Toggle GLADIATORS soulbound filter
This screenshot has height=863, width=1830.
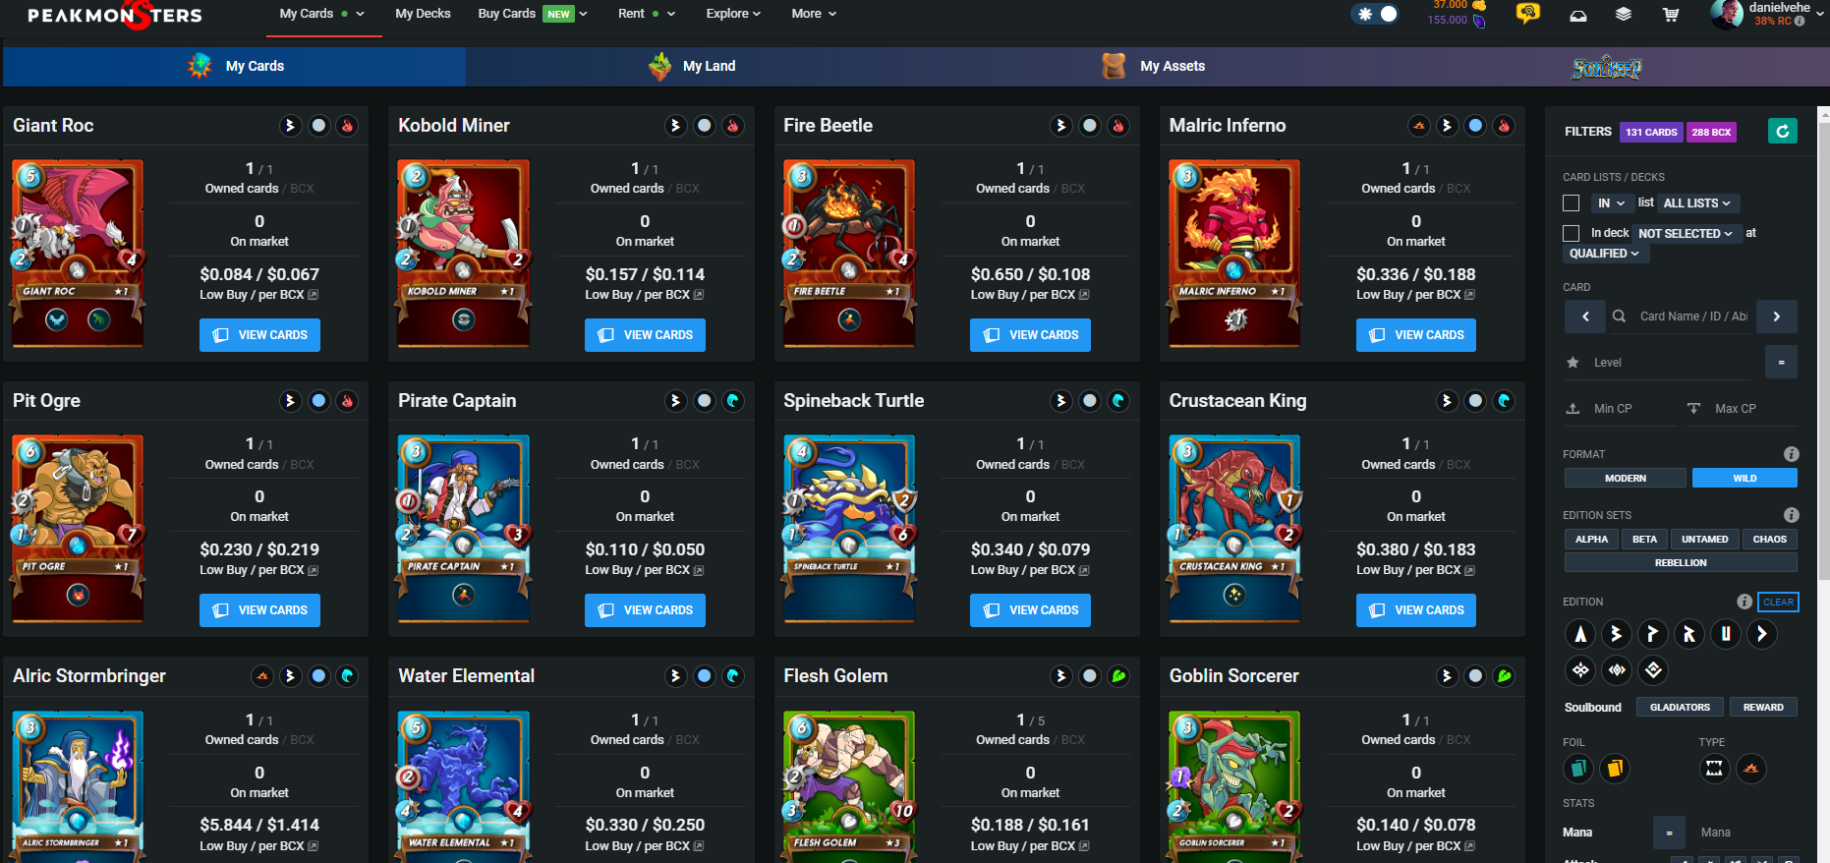[x=1680, y=707]
